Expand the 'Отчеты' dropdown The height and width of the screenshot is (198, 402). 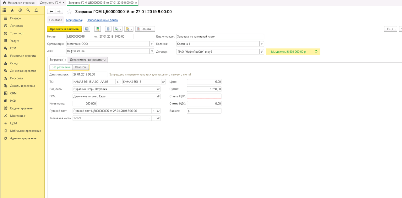tap(145, 29)
